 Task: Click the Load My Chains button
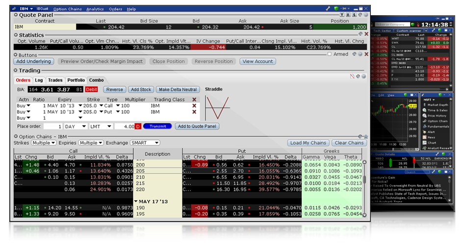(309, 143)
